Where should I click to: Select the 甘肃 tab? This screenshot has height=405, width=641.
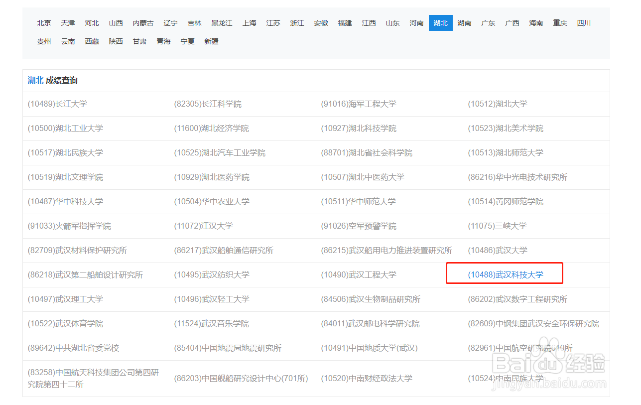tap(139, 41)
